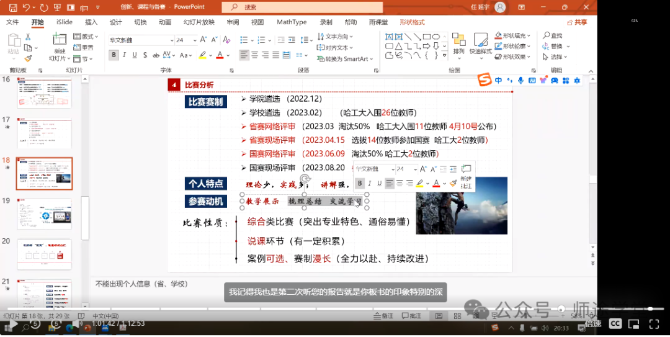Open the 动画 Animations tab

[165, 22]
